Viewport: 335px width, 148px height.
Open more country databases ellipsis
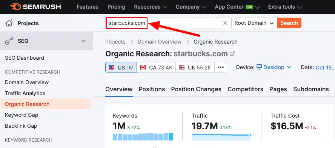[221, 67]
